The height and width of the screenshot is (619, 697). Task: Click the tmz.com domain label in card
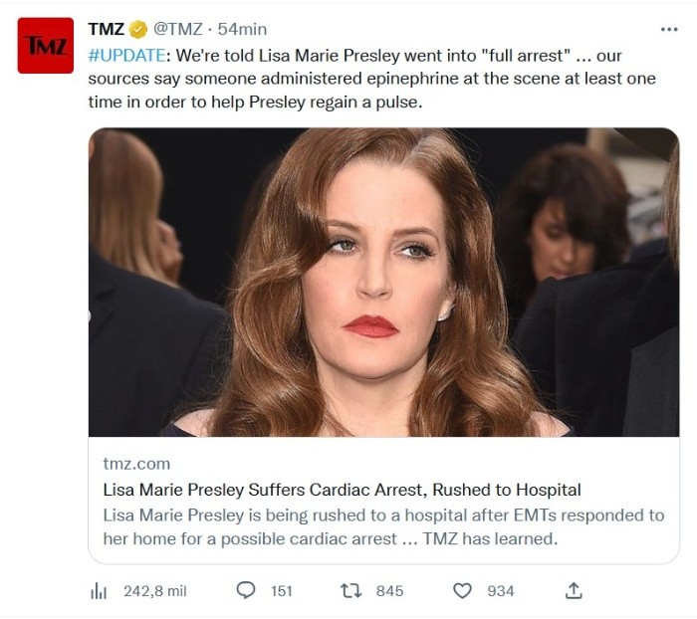136,464
